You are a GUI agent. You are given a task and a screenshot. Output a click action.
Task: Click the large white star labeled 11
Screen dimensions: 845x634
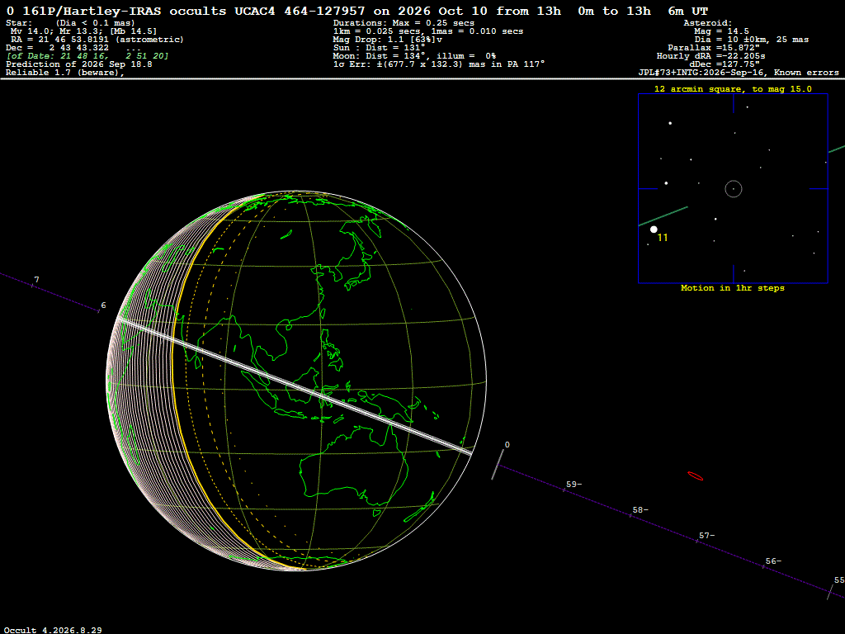tap(654, 229)
